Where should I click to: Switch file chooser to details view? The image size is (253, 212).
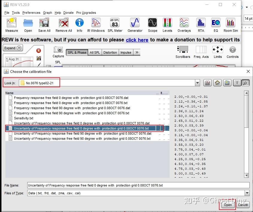point(245,83)
